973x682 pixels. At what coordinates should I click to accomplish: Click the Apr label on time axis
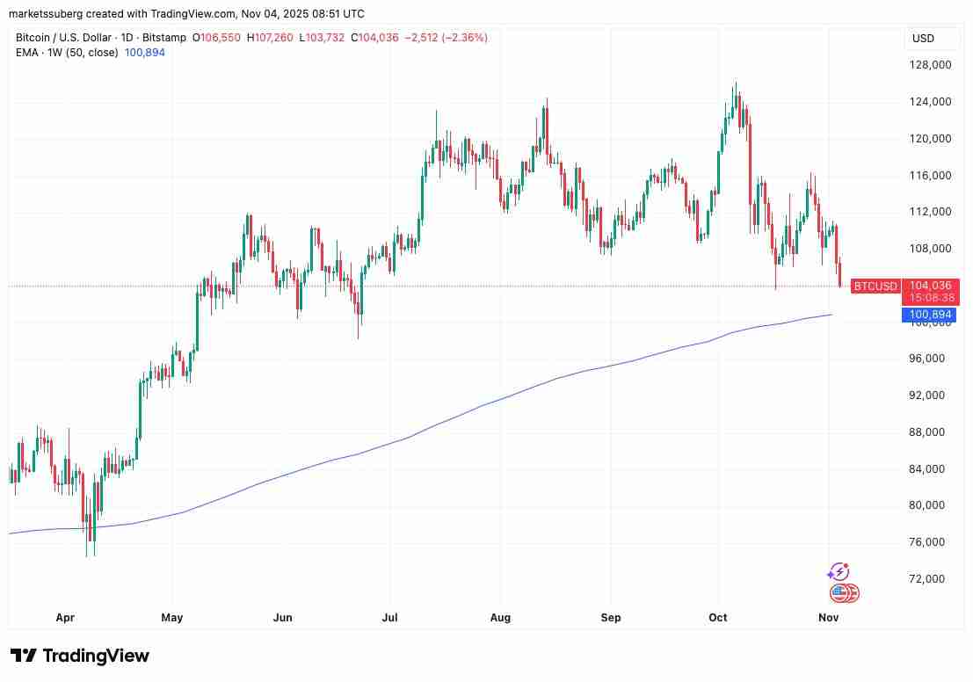(x=65, y=618)
